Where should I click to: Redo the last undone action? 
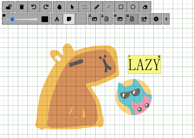pos(46,7)
